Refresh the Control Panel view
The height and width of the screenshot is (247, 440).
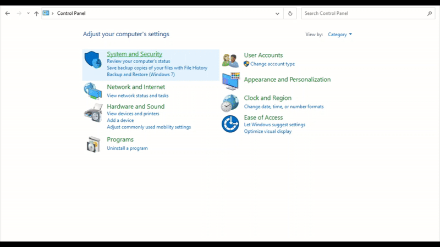(290, 13)
